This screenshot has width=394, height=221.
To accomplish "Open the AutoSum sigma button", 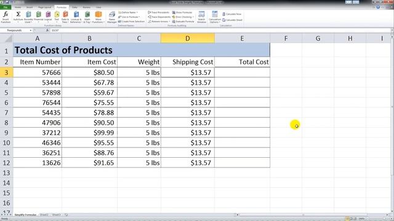I will click(18, 17).
